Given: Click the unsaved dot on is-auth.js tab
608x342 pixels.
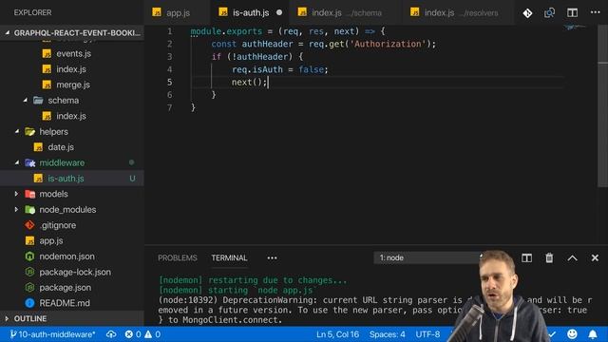Looking at the screenshot, I should [x=279, y=12].
